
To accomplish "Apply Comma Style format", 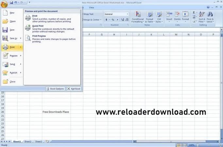I will coord(117,20).
